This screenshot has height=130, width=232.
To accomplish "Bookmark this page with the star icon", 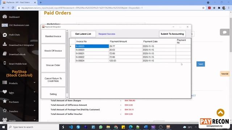I will coord(203,8).
